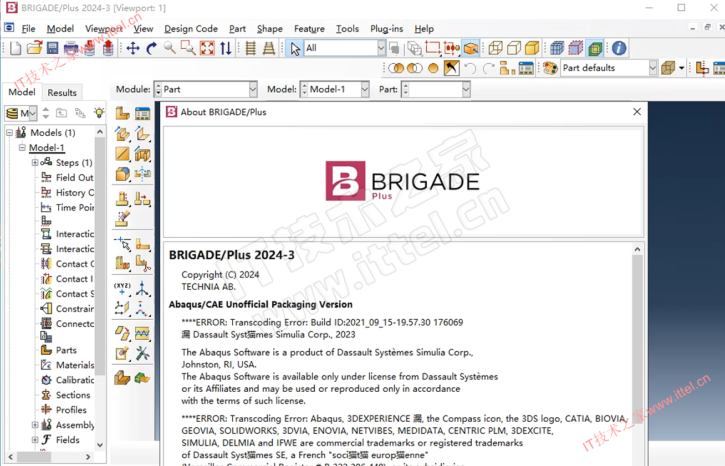This screenshot has height=466, width=725.
Task: Select the Rotate View tool
Action: 151,48
